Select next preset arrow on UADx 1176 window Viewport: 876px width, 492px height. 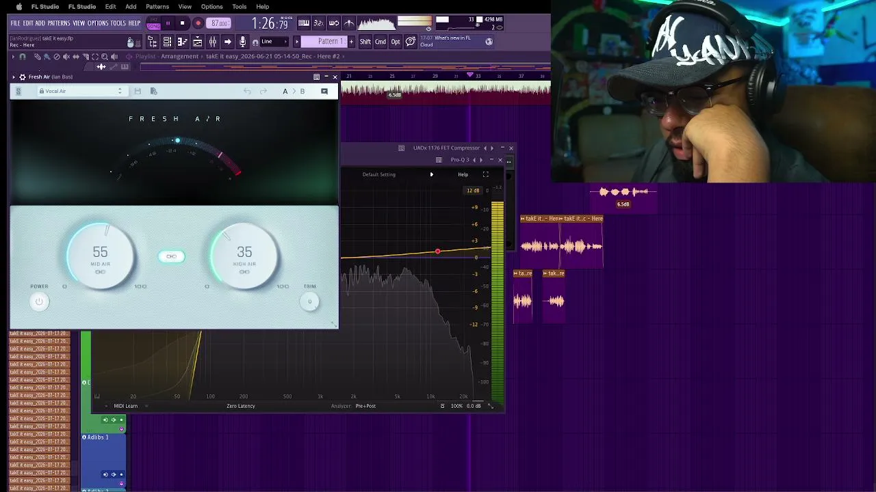point(491,148)
